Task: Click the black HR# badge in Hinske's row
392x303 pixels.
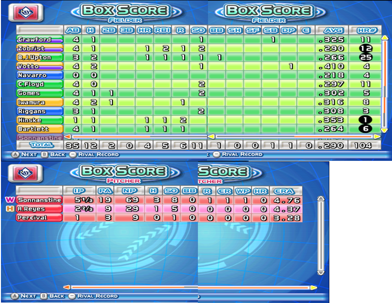Action: pos(365,120)
